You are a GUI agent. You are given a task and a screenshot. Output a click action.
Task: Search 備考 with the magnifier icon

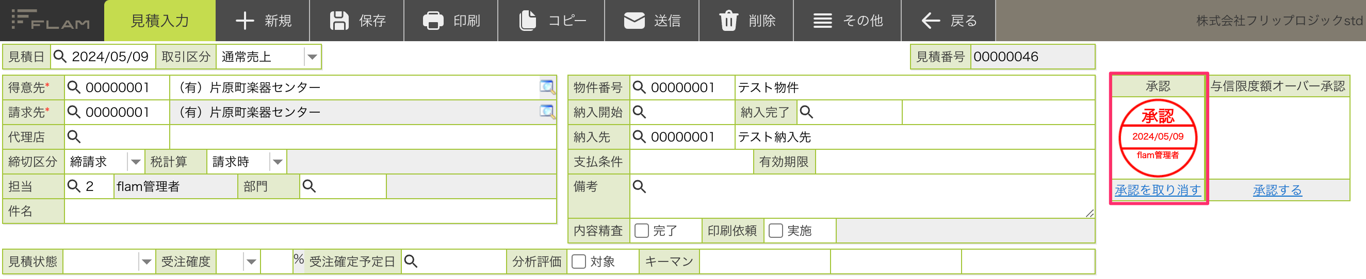639,186
